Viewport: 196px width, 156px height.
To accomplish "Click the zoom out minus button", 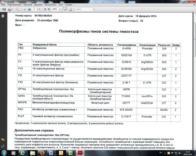I will tap(45, 9).
